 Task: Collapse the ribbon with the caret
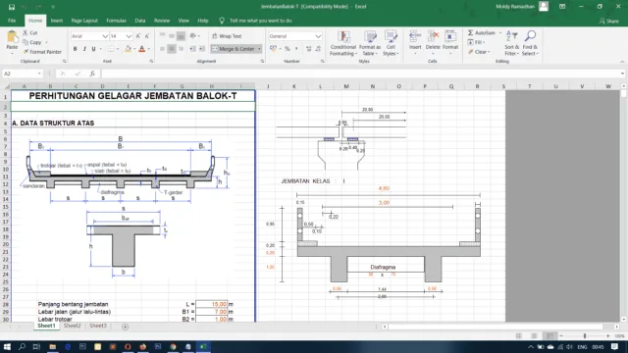(622, 62)
